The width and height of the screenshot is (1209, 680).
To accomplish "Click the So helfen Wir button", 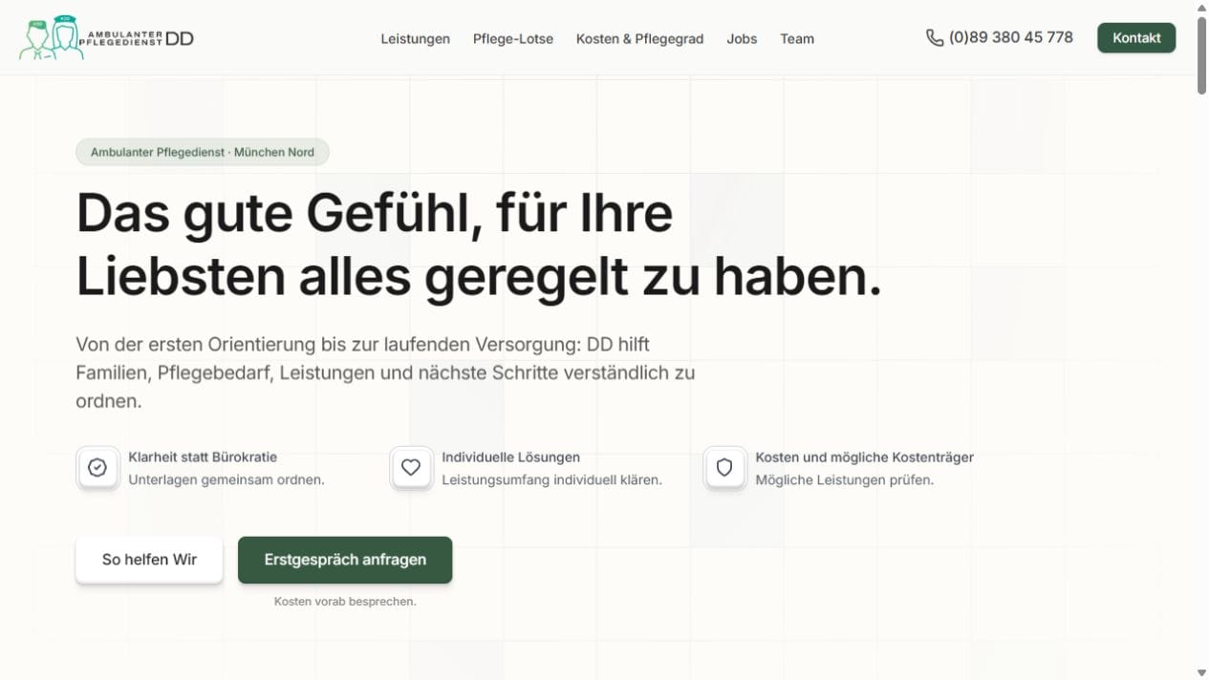I will pos(149,560).
